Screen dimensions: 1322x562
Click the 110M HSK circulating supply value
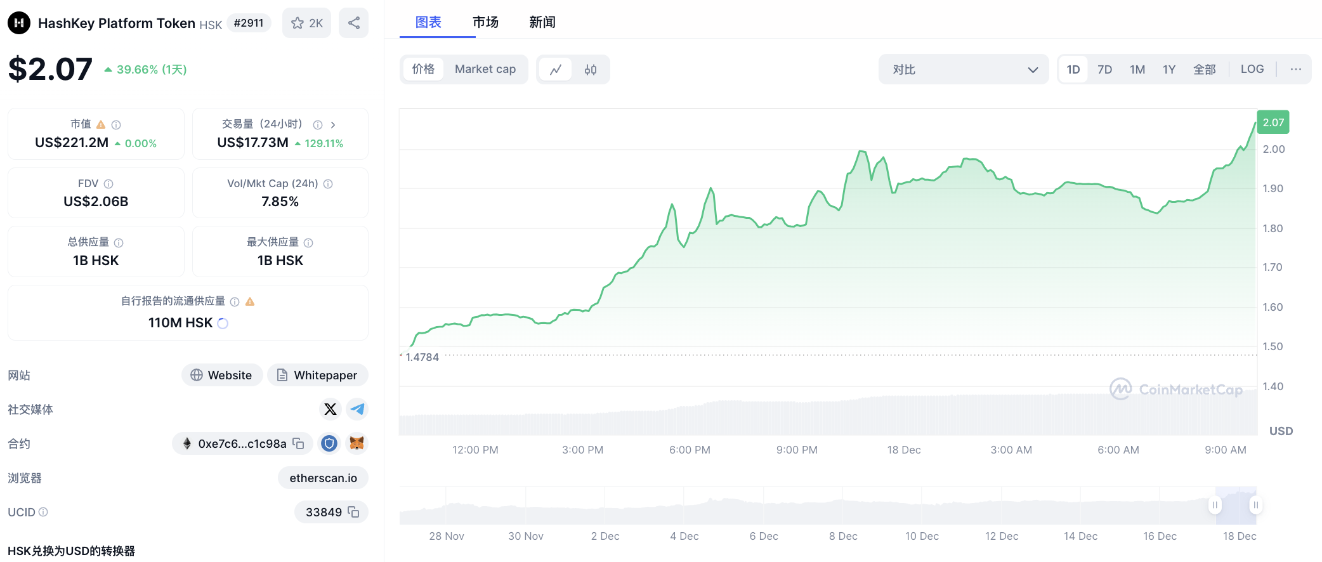(x=180, y=323)
